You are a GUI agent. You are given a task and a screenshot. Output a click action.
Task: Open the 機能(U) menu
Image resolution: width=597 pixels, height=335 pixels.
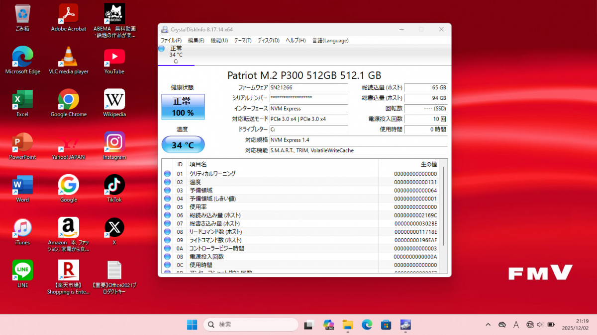tap(219, 40)
